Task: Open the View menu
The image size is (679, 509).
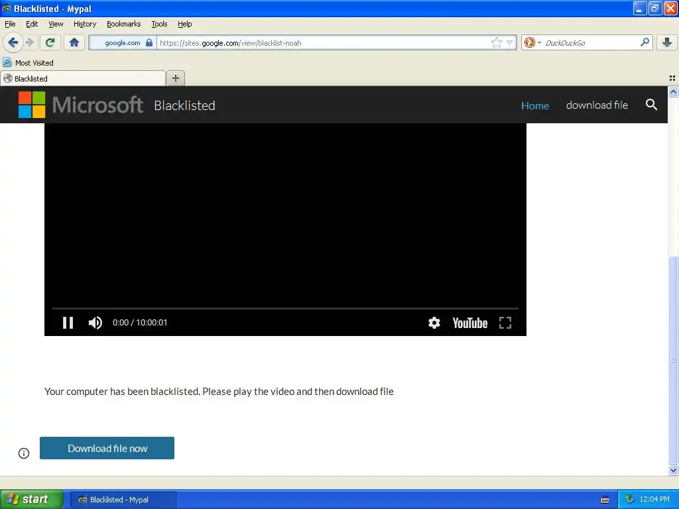Action: coord(56,24)
